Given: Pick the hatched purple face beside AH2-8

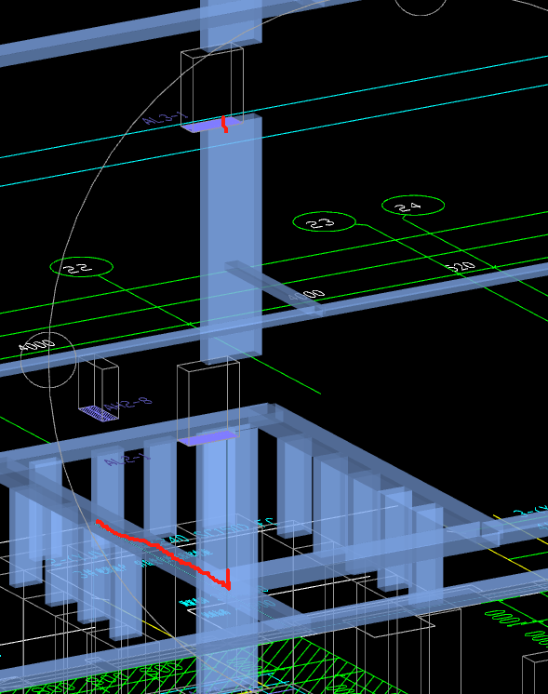Looking at the screenshot, I should click(100, 413).
